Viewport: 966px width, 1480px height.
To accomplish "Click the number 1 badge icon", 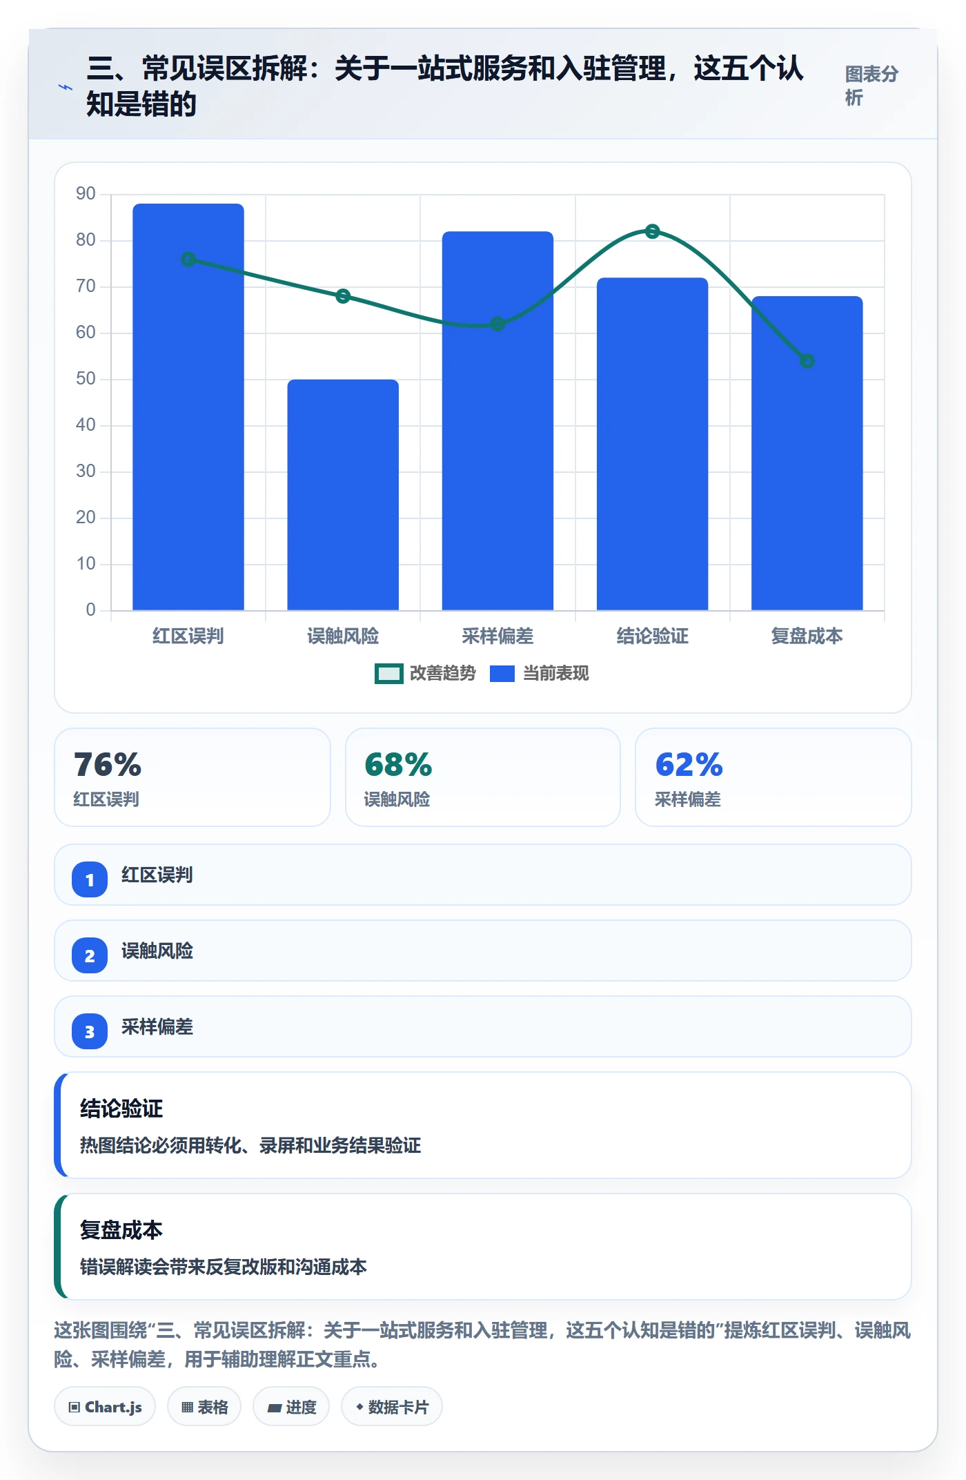I will click(90, 879).
